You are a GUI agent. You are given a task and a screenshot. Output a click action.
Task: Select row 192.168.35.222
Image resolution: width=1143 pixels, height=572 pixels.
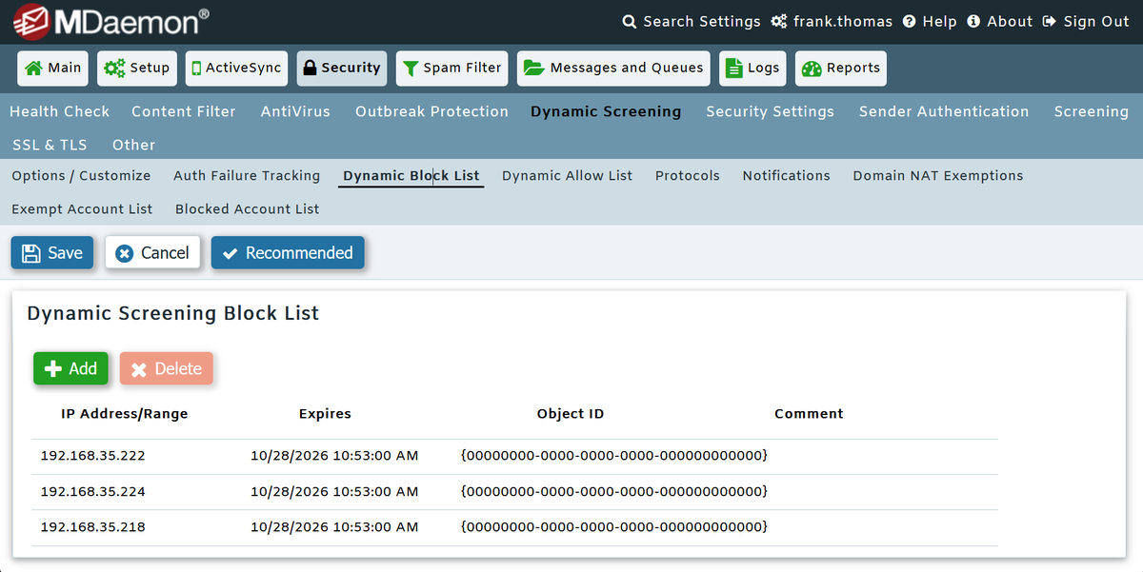click(x=514, y=457)
